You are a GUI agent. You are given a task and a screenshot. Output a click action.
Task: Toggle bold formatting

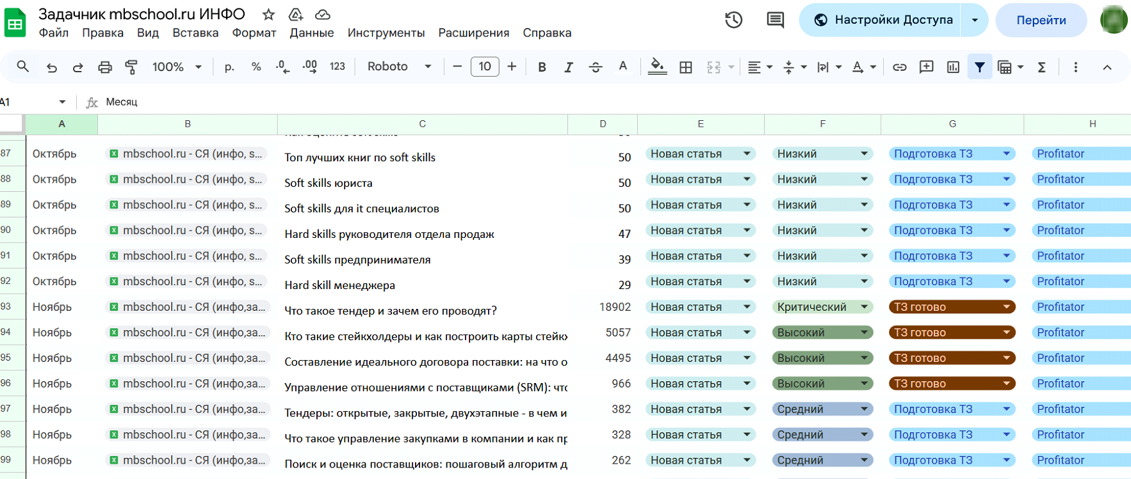click(x=542, y=67)
